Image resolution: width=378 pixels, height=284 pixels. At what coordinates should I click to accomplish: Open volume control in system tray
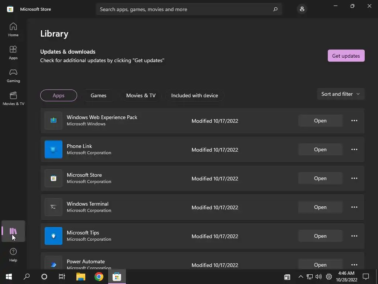click(319, 277)
